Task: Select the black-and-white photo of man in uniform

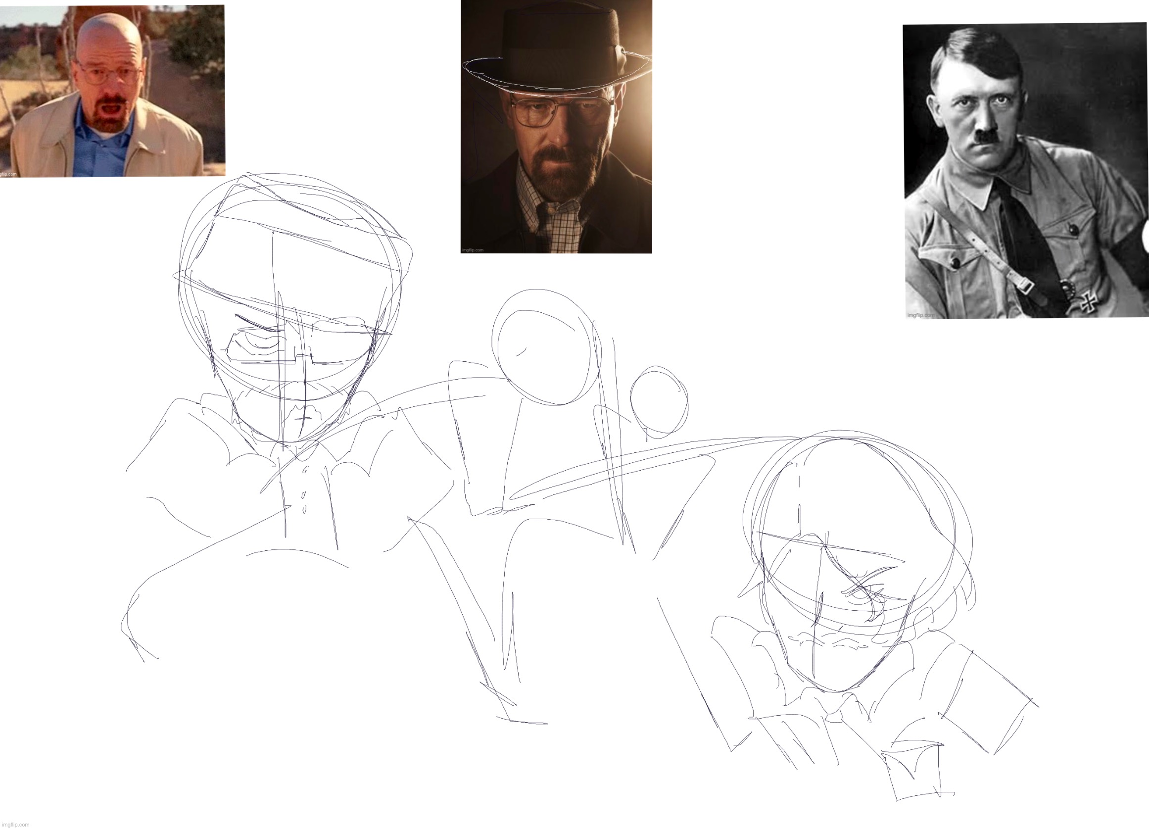Action: click(x=1026, y=171)
